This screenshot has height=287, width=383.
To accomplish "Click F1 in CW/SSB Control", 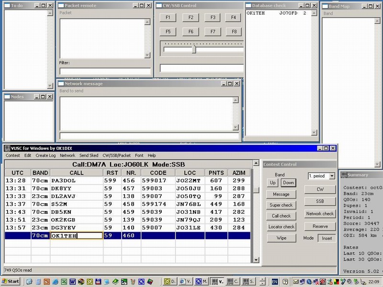I will click(x=168, y=18).
